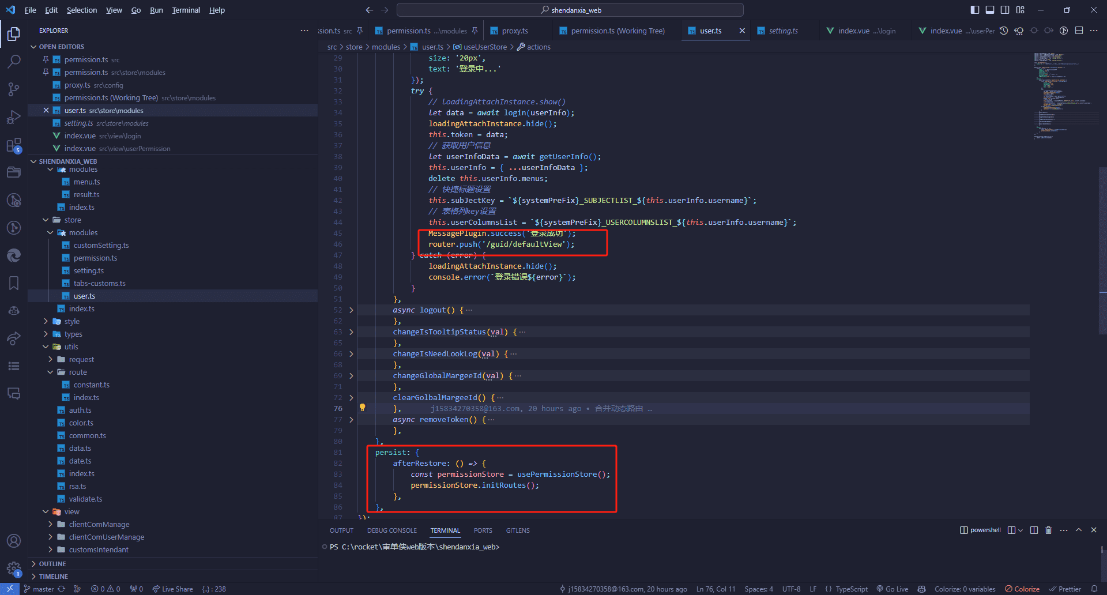Click the minimap code overview
1107x595 pixels.
(x=1065, y=95)
